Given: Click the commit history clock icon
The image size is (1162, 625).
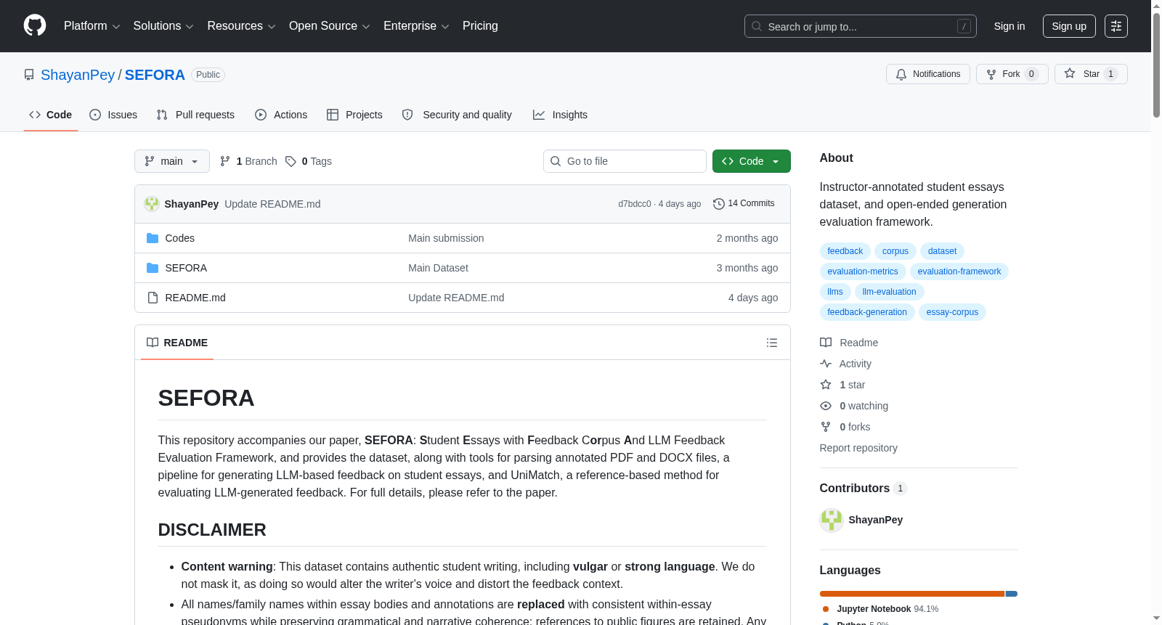Looking at the screenshot, I should 719,204.
